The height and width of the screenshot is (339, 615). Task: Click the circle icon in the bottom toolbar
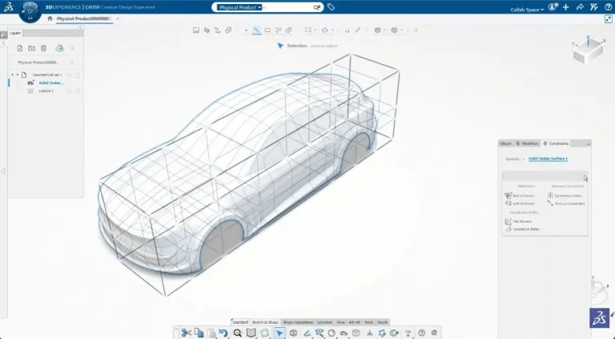[332, 333]
